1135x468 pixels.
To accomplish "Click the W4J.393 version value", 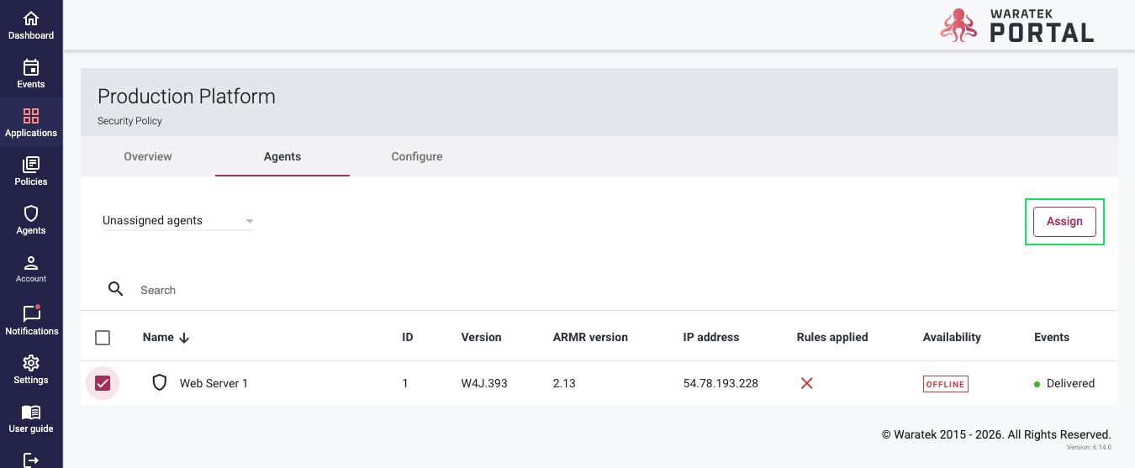I will click(484, 383).
